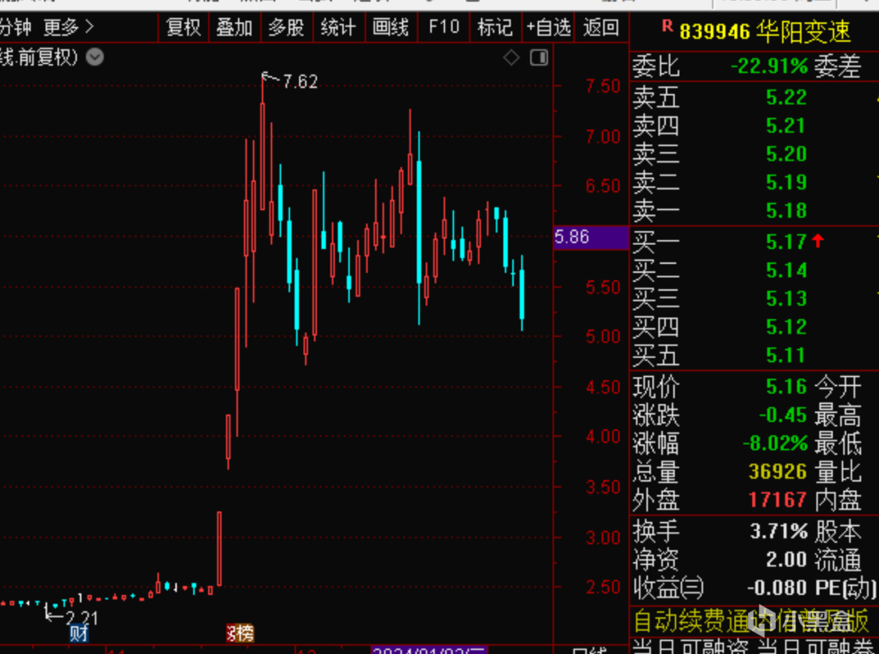Click the 收益(三) value -0.080
Screen dimensions: 879x654
pos(777,587)
